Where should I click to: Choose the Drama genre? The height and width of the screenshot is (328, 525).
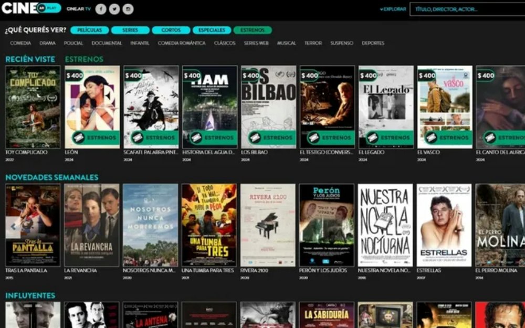pos(48,43)
